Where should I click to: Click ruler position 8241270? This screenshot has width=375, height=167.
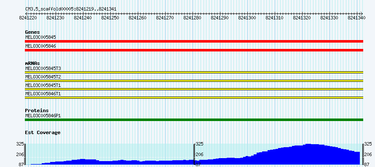coord(165,18)
